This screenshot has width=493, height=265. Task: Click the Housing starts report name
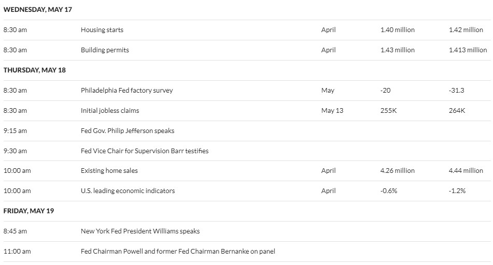[x=102, y=30]
